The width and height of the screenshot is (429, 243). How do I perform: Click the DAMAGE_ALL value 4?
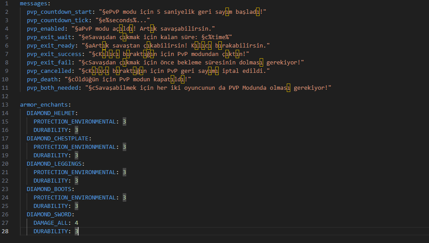point(77,223)
